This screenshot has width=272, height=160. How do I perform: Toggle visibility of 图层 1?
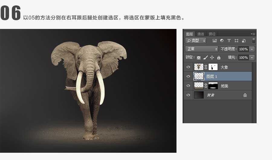pos(188,76)
